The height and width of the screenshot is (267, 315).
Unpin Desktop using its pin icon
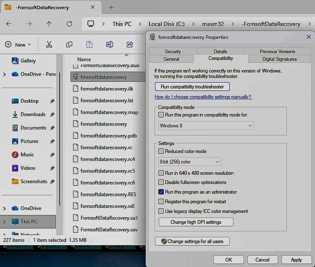(52, 101)
